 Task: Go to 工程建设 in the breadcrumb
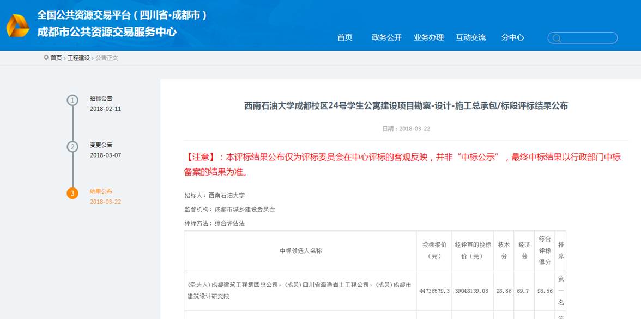click(78, 58)
